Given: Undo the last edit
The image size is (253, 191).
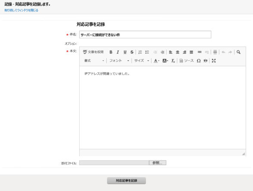Looking at the screenshot, I should (223, 52).
